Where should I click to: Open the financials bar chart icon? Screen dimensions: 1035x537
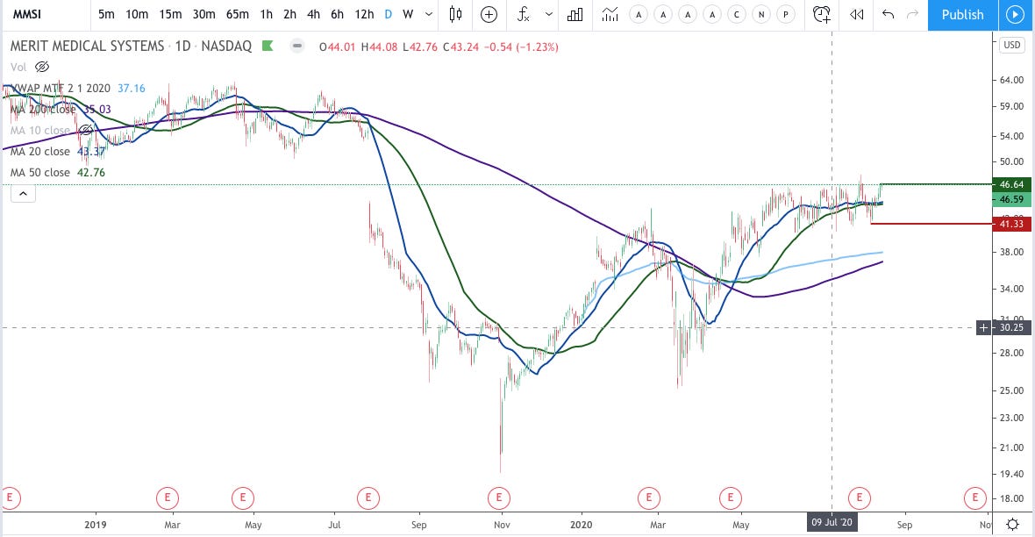pyautogui.click(x=575, y=15)
